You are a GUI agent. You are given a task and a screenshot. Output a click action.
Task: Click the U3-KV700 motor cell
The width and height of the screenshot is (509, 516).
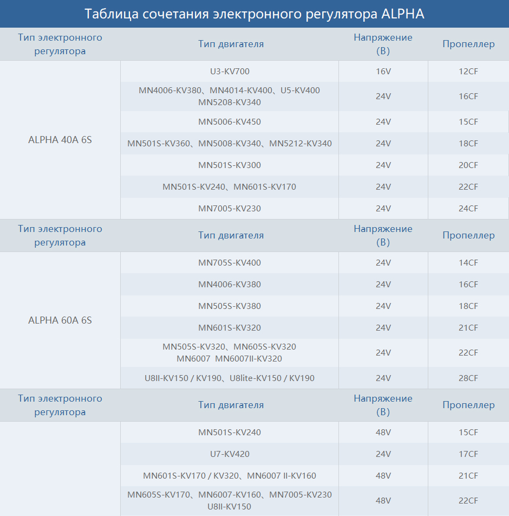pos(230,71)
